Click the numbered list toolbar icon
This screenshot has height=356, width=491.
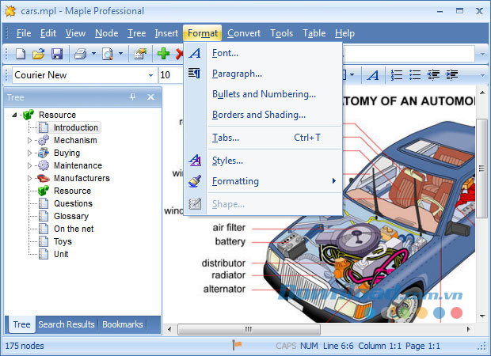397,75
